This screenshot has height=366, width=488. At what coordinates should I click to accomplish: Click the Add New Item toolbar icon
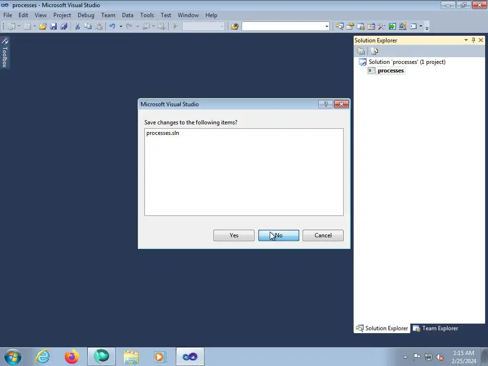(x=27, y=27)
